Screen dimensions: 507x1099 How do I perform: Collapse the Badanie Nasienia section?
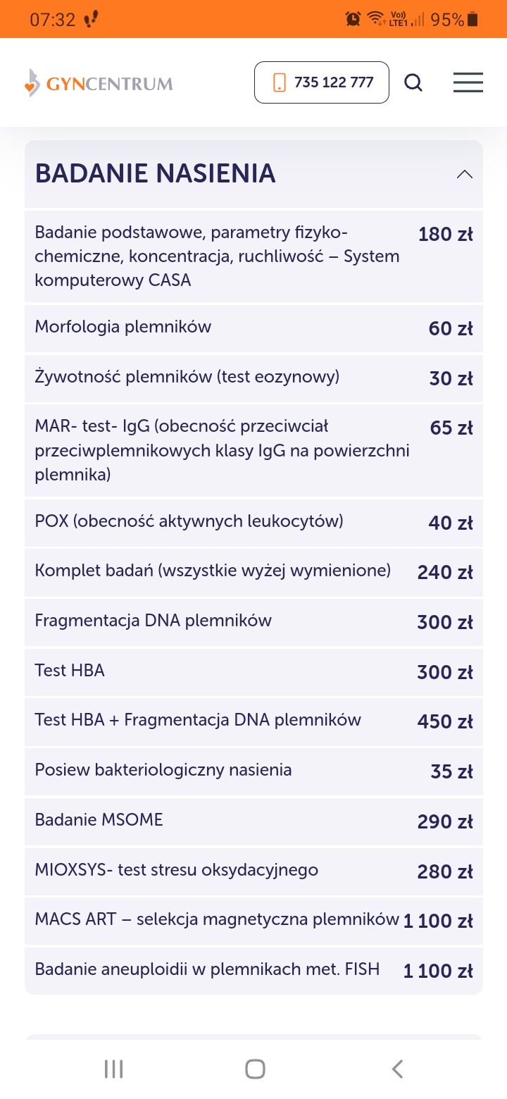point(464,174)
